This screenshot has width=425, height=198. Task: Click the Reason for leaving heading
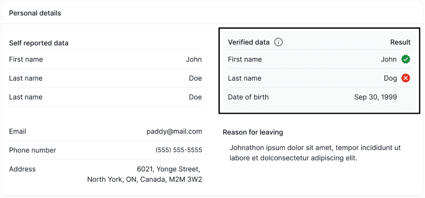(x=253, y=132)
